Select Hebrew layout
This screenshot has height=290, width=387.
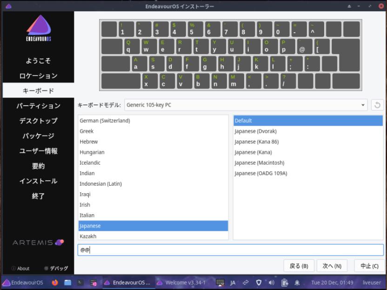[153, 142]
